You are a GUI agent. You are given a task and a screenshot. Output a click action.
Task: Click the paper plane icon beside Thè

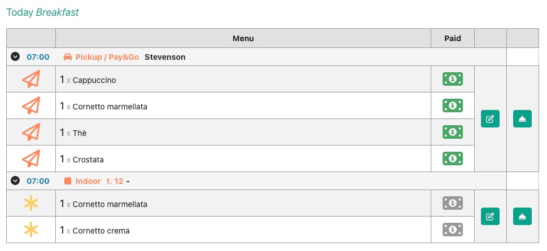pyautogui.click(x=31, y=133)
